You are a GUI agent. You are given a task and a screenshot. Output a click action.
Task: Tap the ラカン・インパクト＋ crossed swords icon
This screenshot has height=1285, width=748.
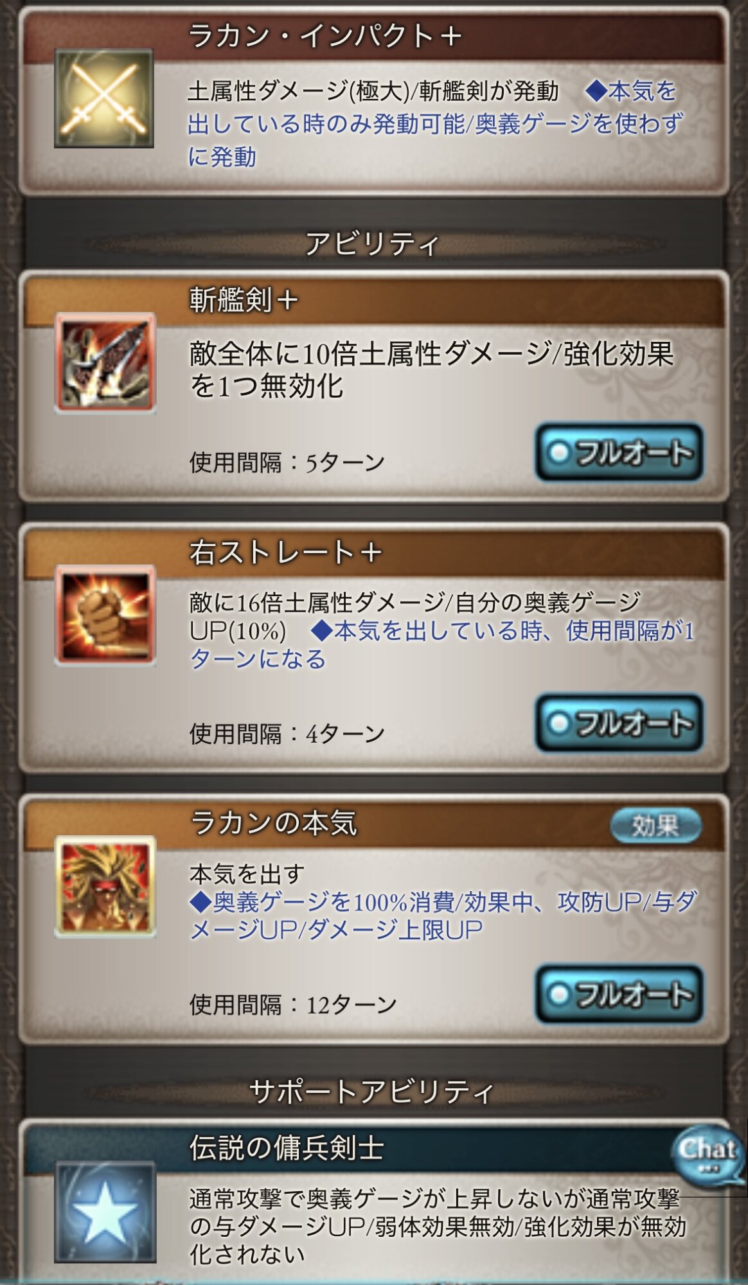pos(104,98)
